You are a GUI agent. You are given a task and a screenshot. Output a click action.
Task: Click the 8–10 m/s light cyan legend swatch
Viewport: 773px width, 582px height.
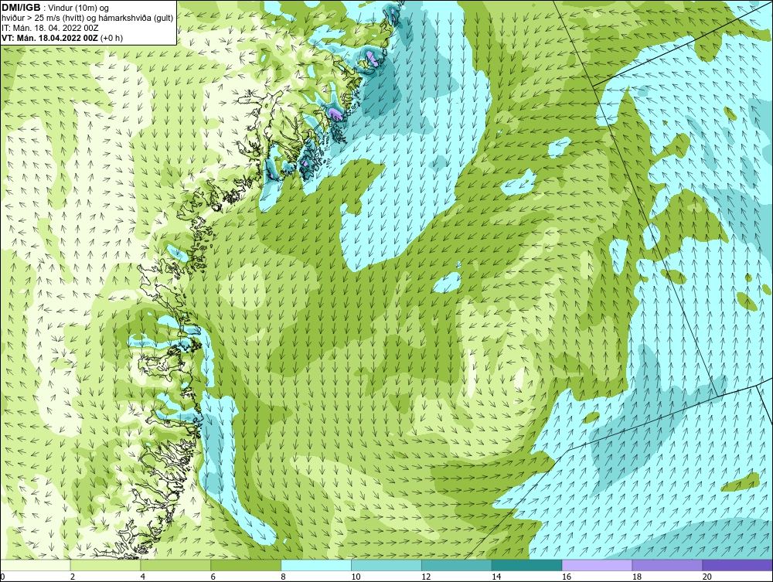click(316, 565)
